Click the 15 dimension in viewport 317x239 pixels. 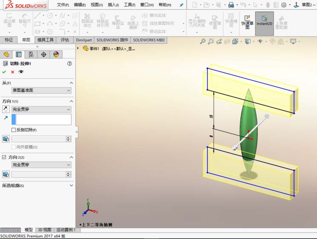tap(211, 116)
